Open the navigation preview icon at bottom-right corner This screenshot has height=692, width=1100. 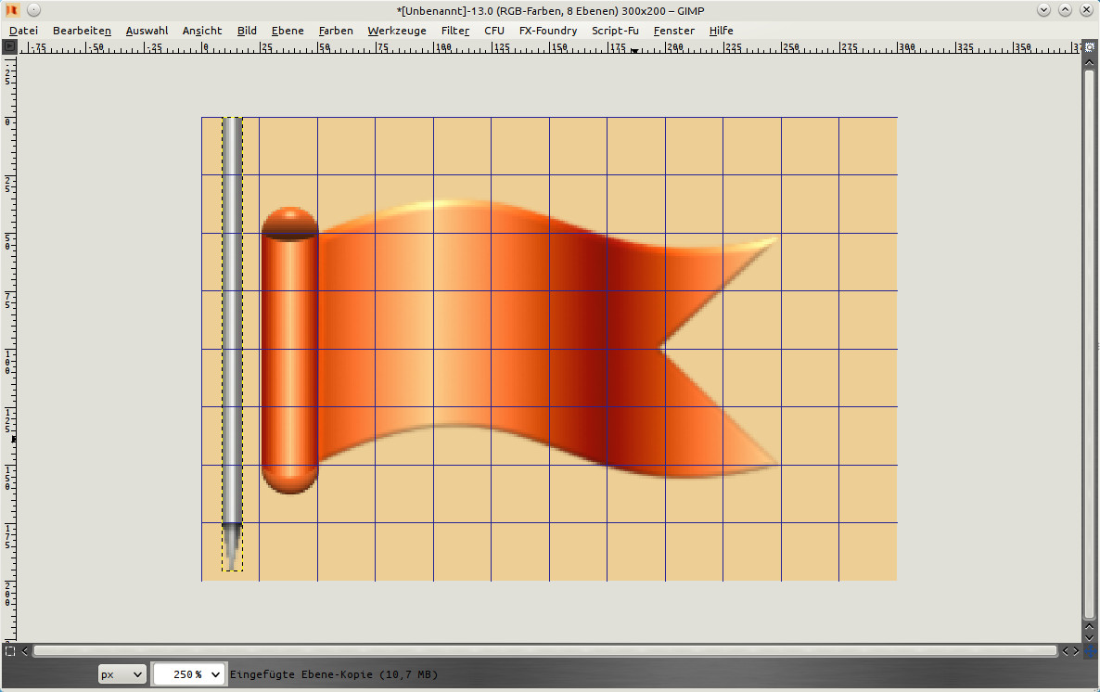[1090, 650]
